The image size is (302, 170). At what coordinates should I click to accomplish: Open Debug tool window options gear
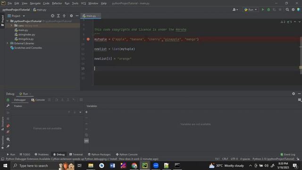(294, 93)
